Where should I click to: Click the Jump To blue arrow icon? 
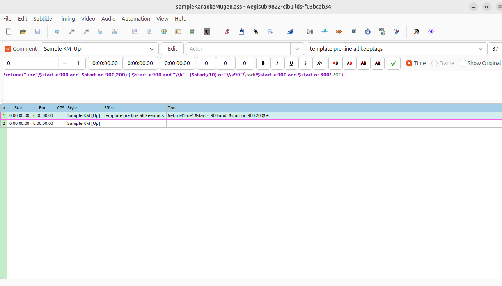click(57, 32)
